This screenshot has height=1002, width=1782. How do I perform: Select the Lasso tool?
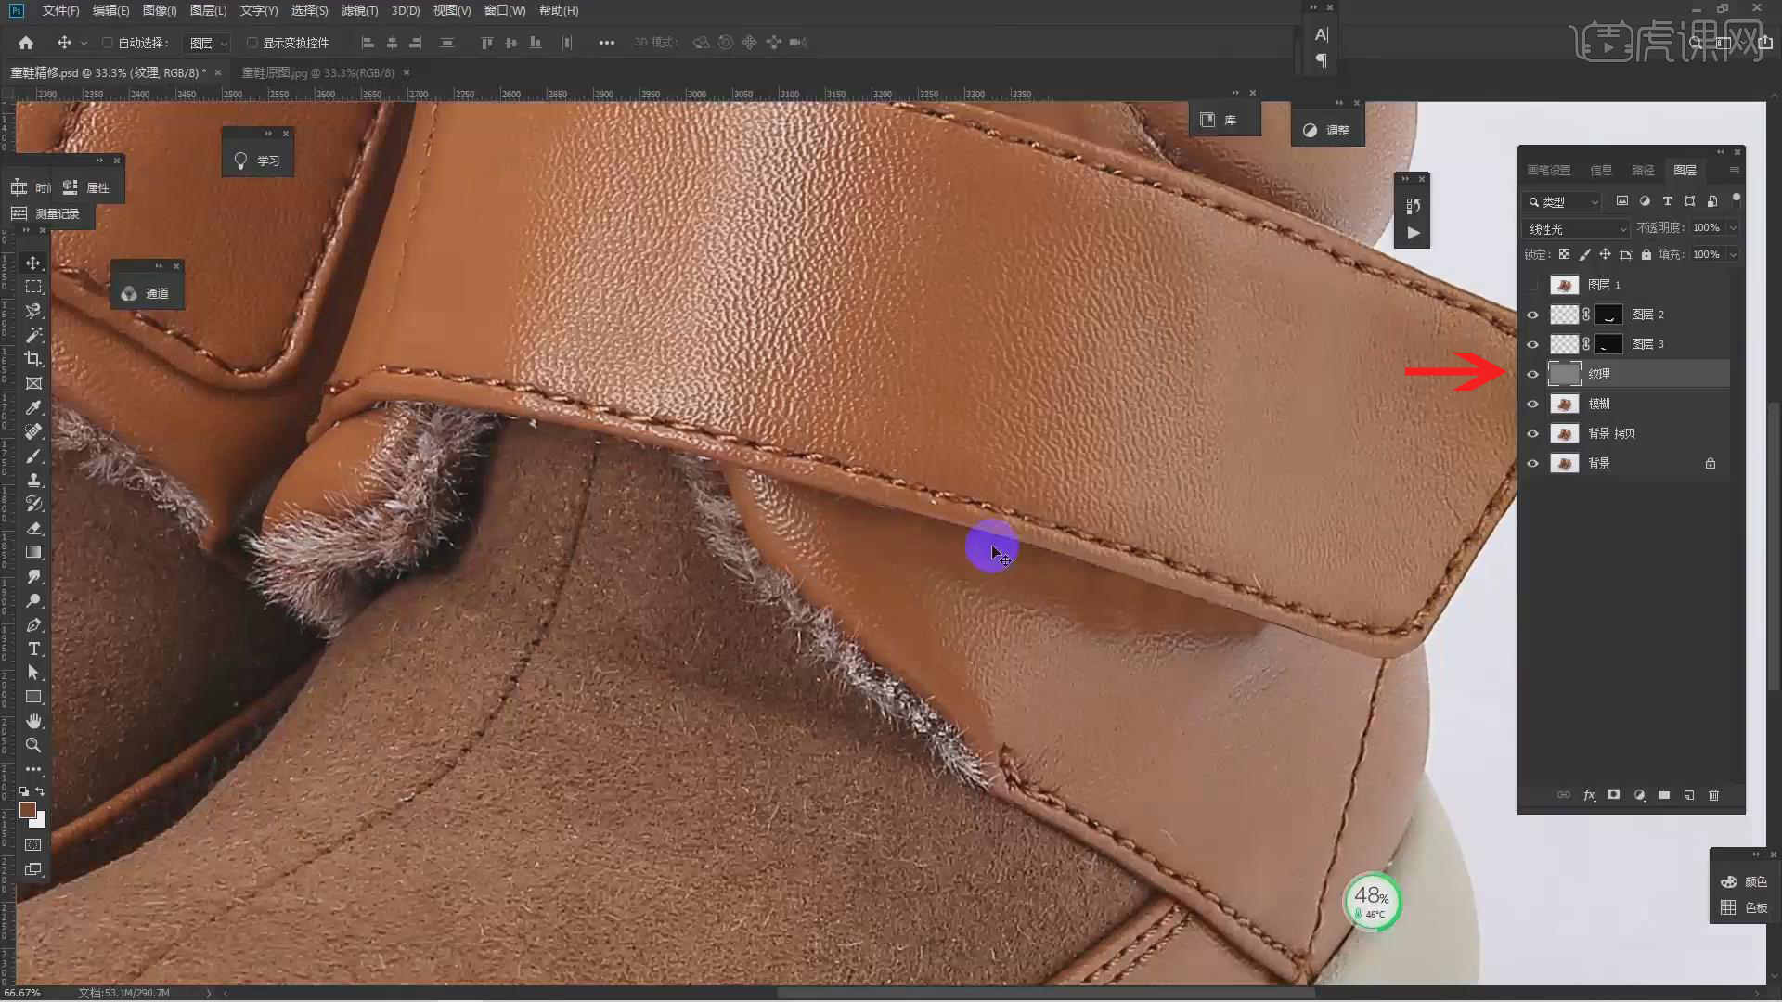click(x=33, y=311)
